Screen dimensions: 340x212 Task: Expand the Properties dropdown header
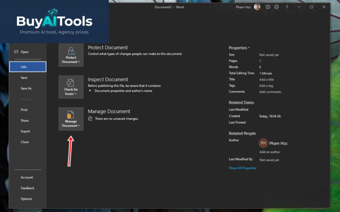coord(239,48)
